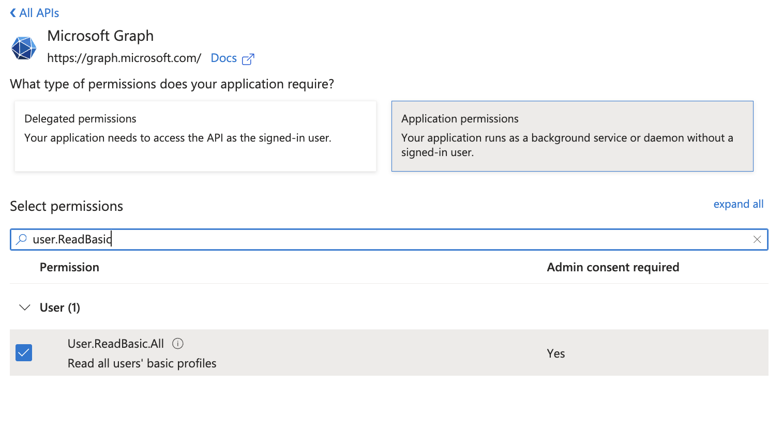Click the search magnifier icon

pos(22,239)
